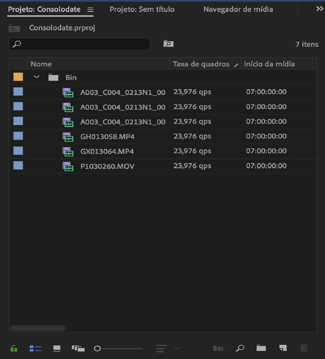
Task: Open the sort icons dropdown arrow
Action: tap(178, 348)
